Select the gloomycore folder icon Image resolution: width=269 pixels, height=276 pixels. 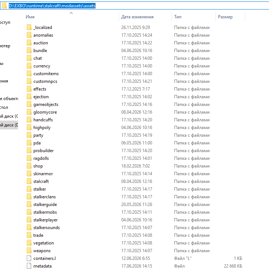tap(29, 112)
